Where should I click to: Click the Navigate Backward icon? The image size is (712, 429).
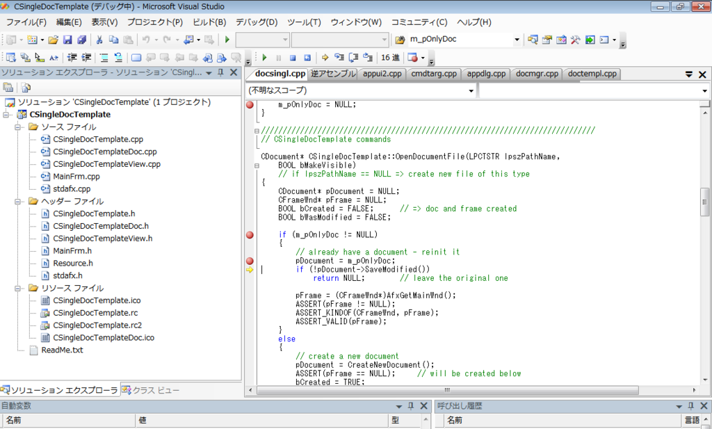coord(188,40)
